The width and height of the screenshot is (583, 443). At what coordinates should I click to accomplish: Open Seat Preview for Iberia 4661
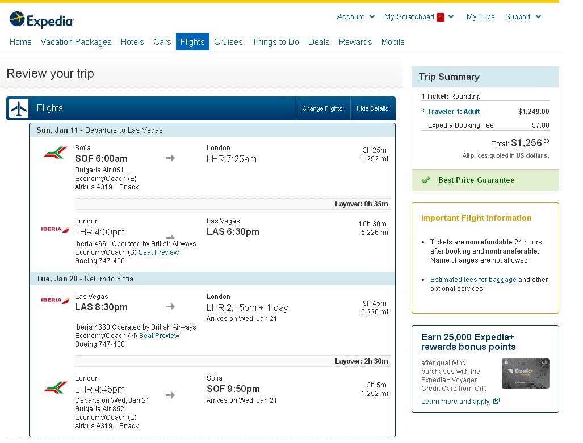coord(158,252)
